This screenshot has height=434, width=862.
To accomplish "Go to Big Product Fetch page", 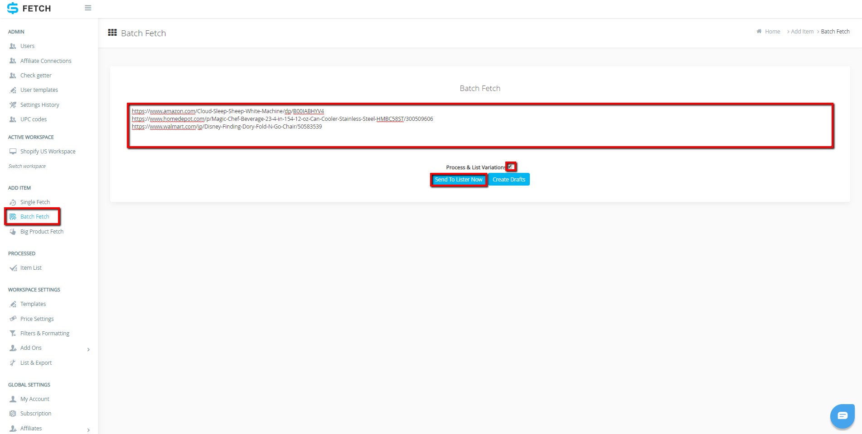I will (42, 232).
